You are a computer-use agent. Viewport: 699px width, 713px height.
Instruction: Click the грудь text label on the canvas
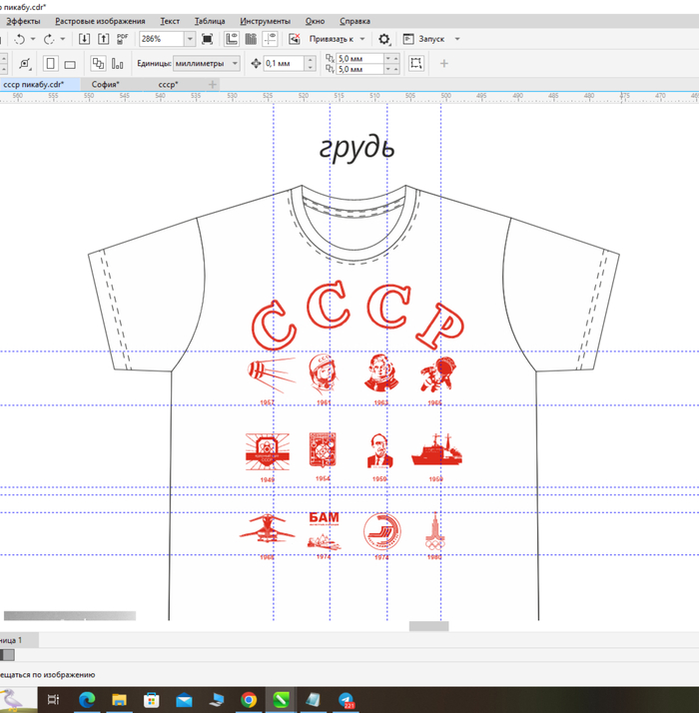tap(357, 148)
